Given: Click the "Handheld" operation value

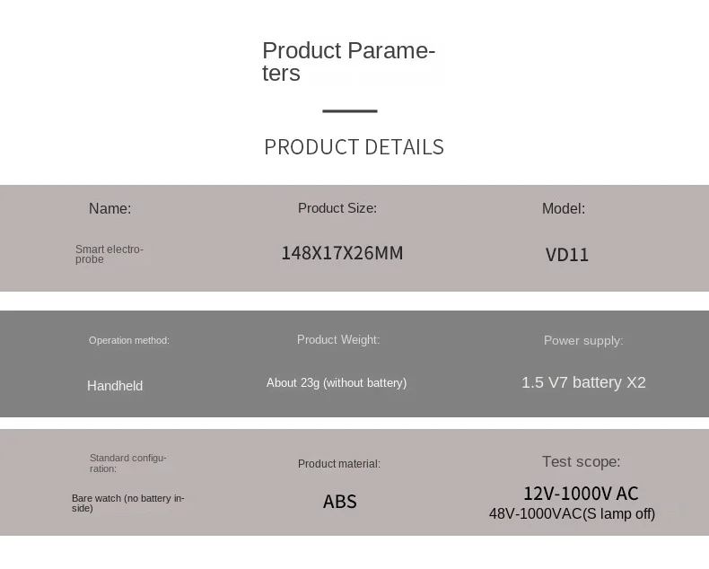Looking at the screenshot, I should tap(115, 386).
